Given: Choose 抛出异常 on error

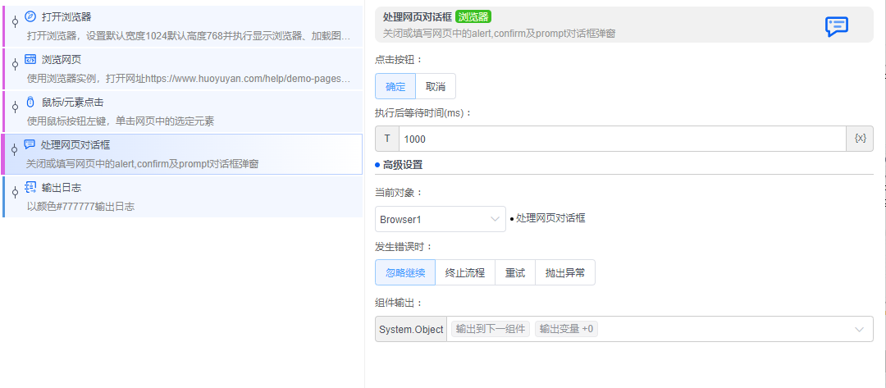Looking at the screenshot, I should (x=565, y=273).
